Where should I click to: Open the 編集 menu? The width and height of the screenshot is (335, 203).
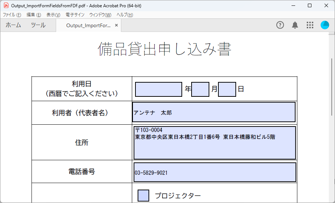[x=34, y=15]
